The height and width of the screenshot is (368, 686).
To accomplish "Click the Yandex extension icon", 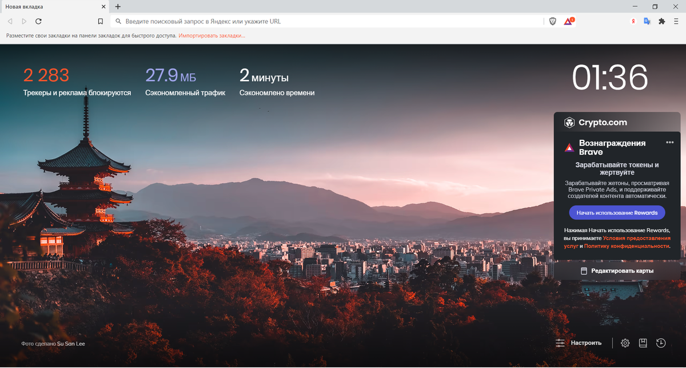I will coord(633,21).
